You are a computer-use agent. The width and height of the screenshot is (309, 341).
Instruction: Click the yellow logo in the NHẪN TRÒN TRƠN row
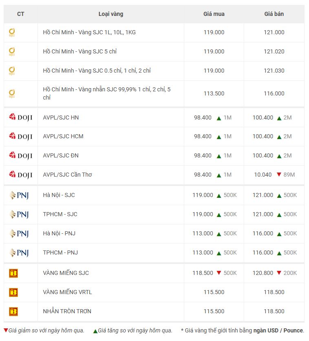click(x=13, y=312)
